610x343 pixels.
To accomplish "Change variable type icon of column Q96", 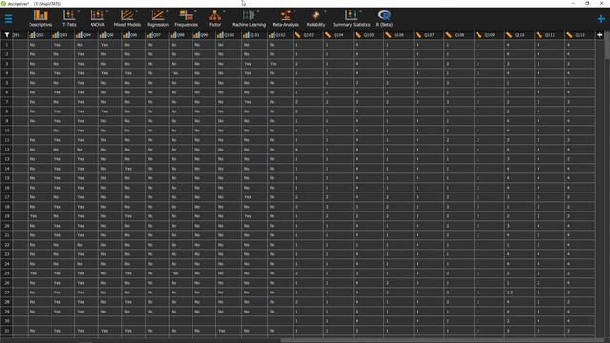I will 126,35.
